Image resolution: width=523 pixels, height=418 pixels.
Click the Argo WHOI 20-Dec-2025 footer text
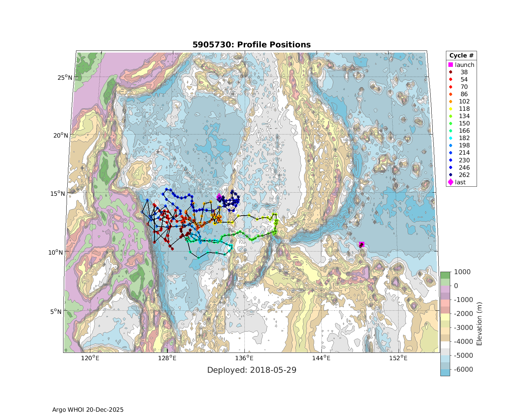(88, 410)
